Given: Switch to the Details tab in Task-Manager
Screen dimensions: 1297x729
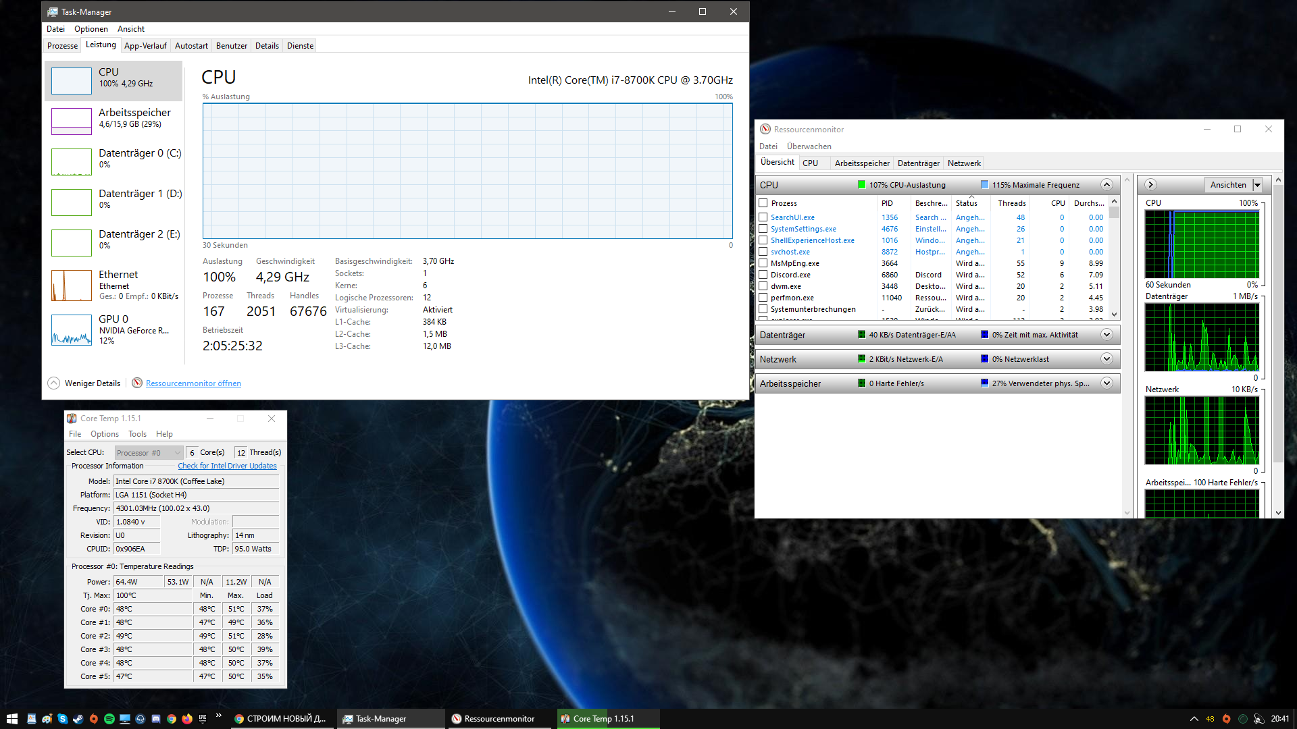Looking at the screenshot, I should [267, 46].
